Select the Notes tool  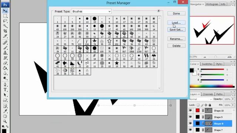[5, 106]
